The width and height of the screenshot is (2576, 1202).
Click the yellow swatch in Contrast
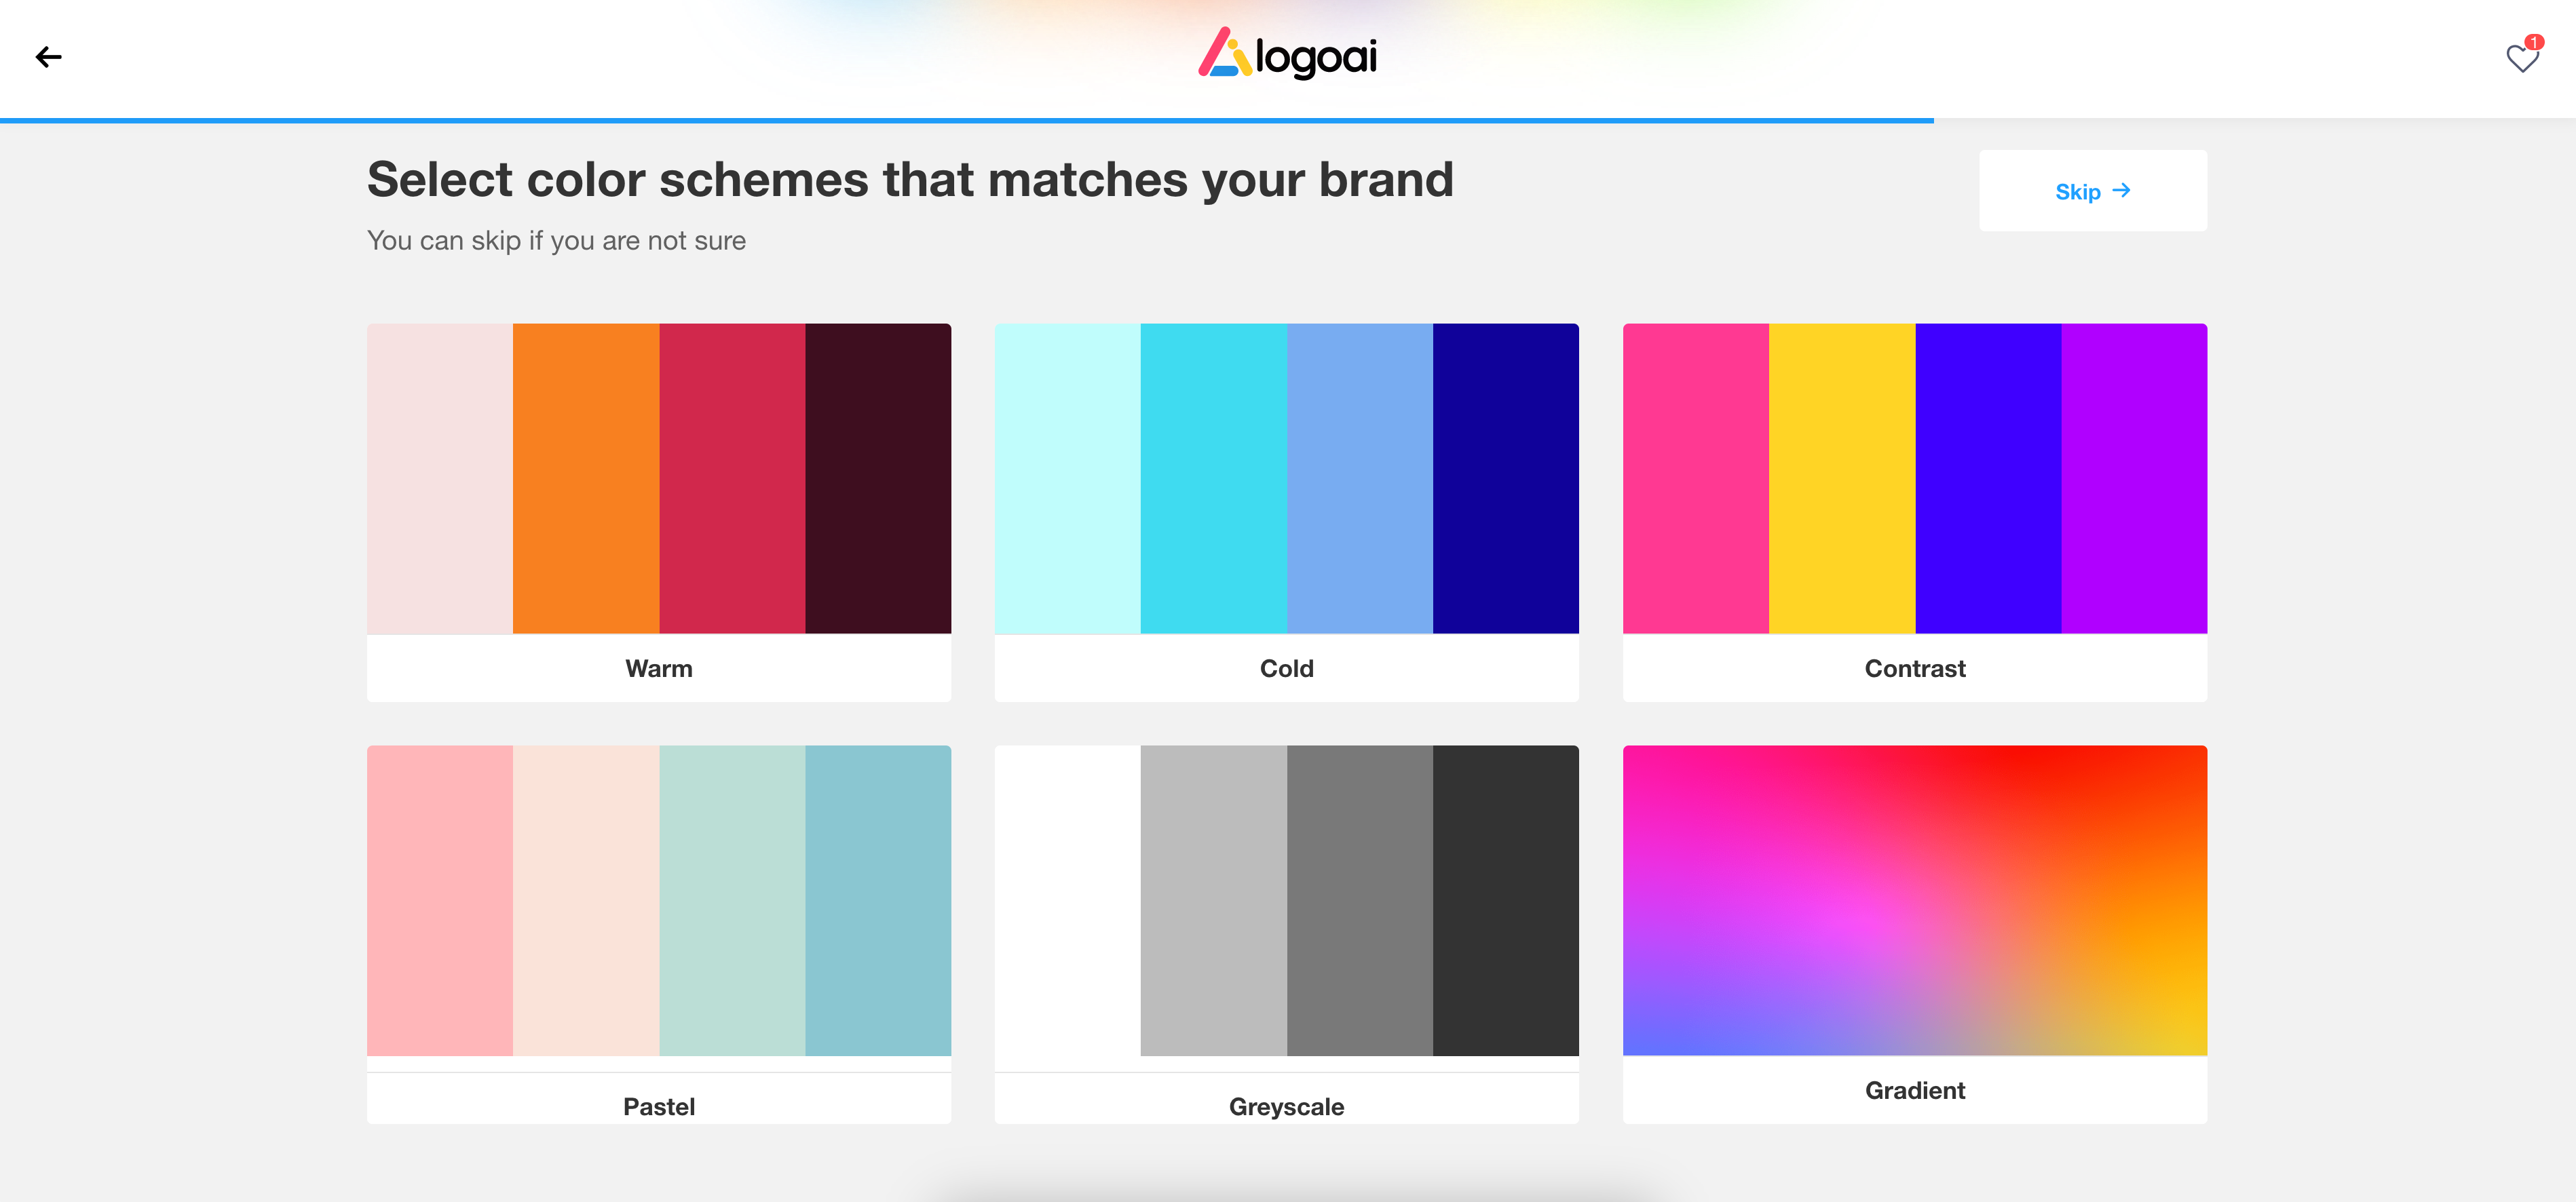pos(1841,478)
